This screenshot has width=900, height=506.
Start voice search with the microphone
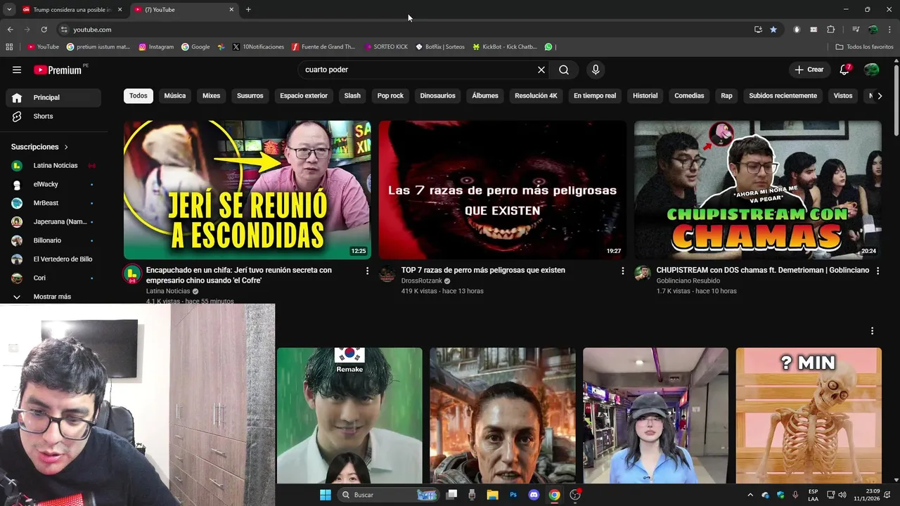tap(596, 70)
